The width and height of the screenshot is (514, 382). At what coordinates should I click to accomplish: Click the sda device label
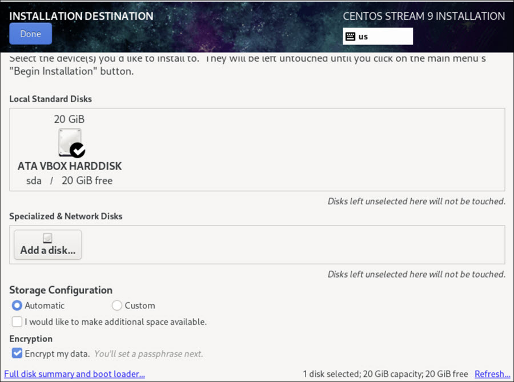(34, 180)
